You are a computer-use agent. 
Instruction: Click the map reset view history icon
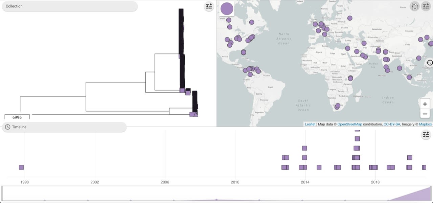click(429, 63)
